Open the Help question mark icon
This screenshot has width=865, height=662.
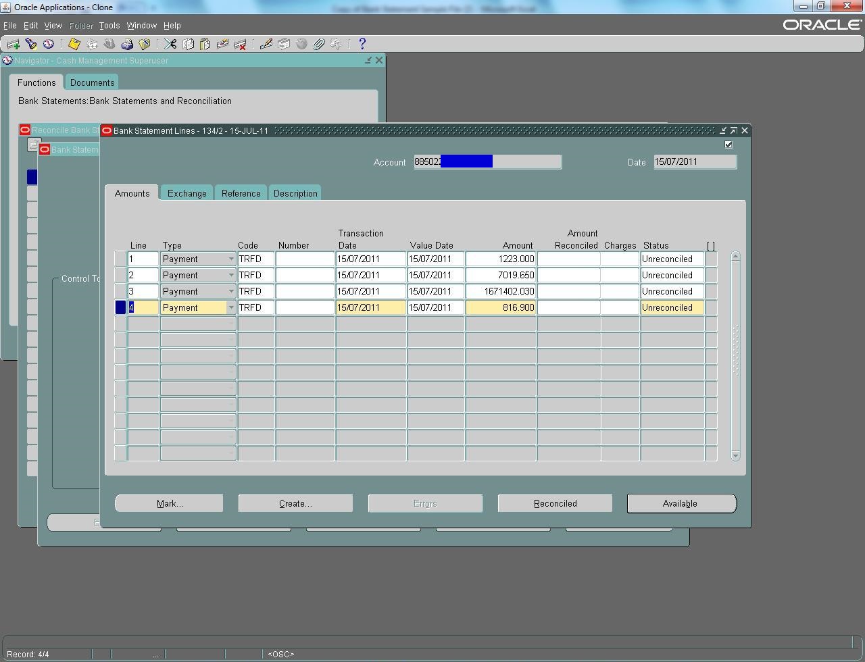(362, 44)
